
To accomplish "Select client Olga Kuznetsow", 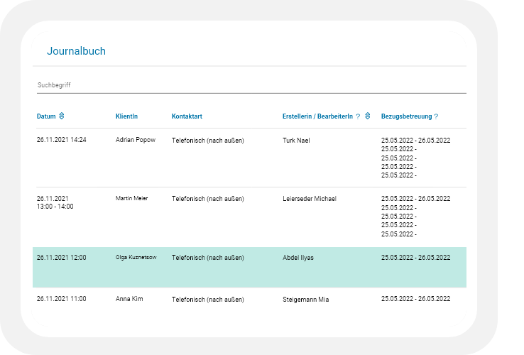I will 136,258.
